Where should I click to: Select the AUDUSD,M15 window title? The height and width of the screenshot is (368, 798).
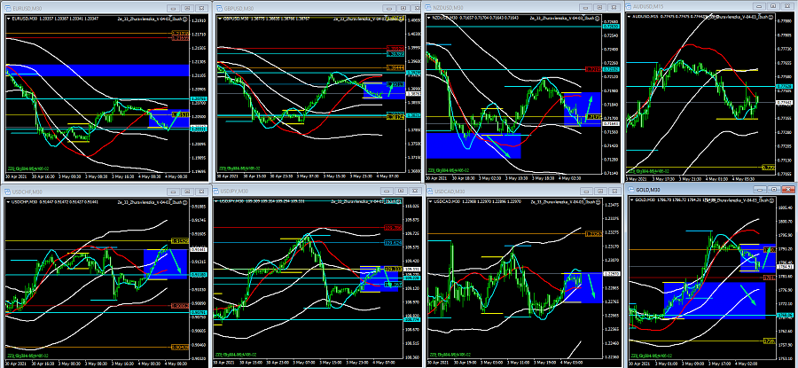click(x=648, y=7)
